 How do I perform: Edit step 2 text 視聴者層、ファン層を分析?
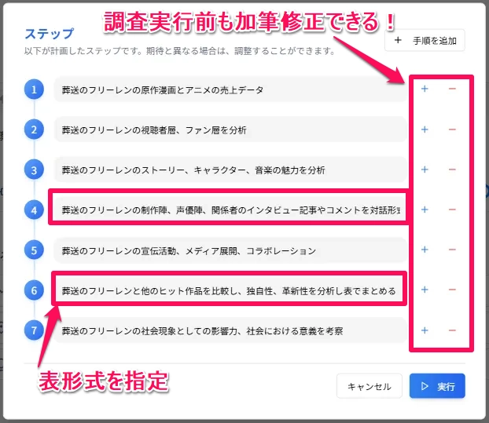click(230, 129)
